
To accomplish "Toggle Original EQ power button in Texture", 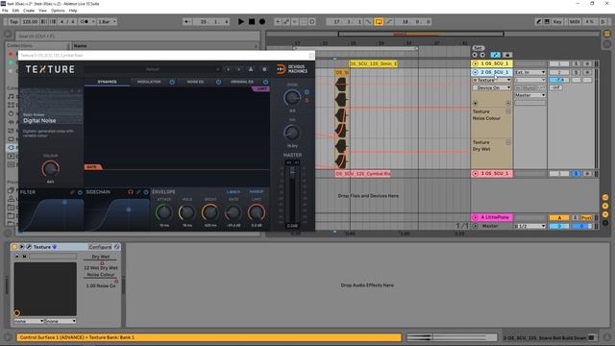I will tap(265, 82).
